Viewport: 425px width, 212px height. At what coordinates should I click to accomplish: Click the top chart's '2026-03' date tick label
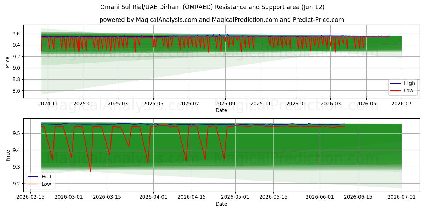[x=330, y=104]
